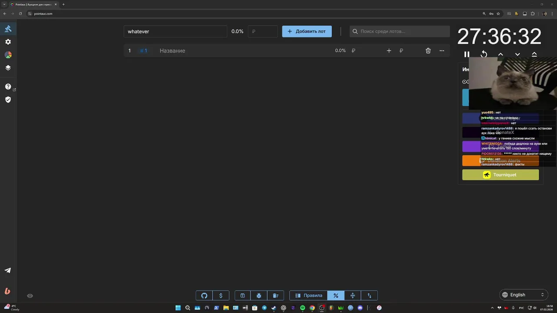Open Google Chrome from the taskbar
The height and width of the screenshot is (313, 557).
(312, 308)
